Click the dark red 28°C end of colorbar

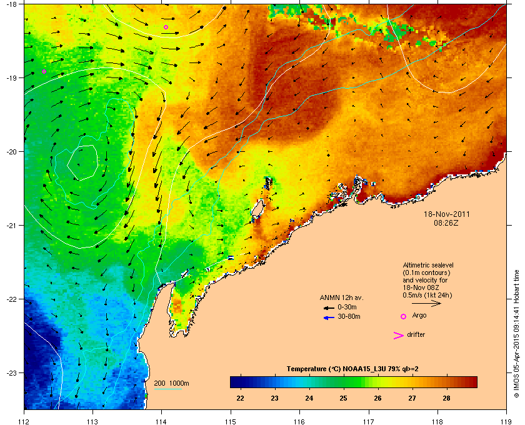click(471, 382)
